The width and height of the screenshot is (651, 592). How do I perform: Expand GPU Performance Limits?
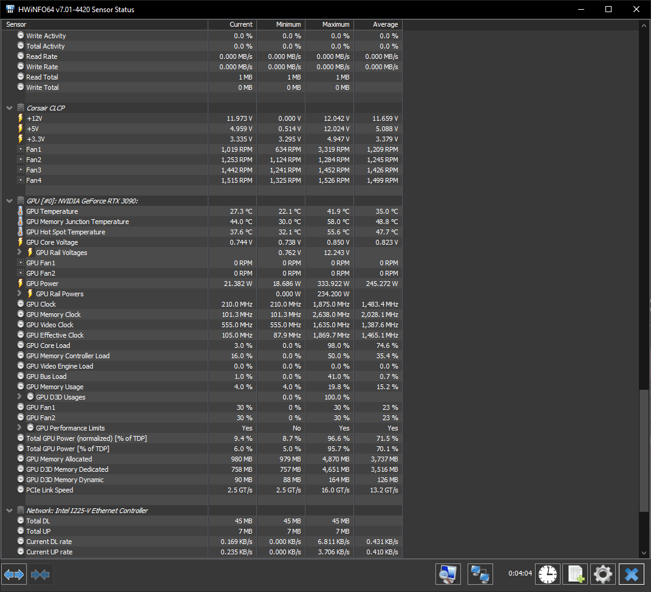19,427
